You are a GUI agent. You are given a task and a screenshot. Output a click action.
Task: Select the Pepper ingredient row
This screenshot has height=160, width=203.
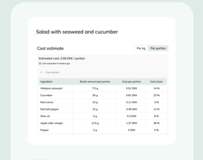[x=103, y=130]
